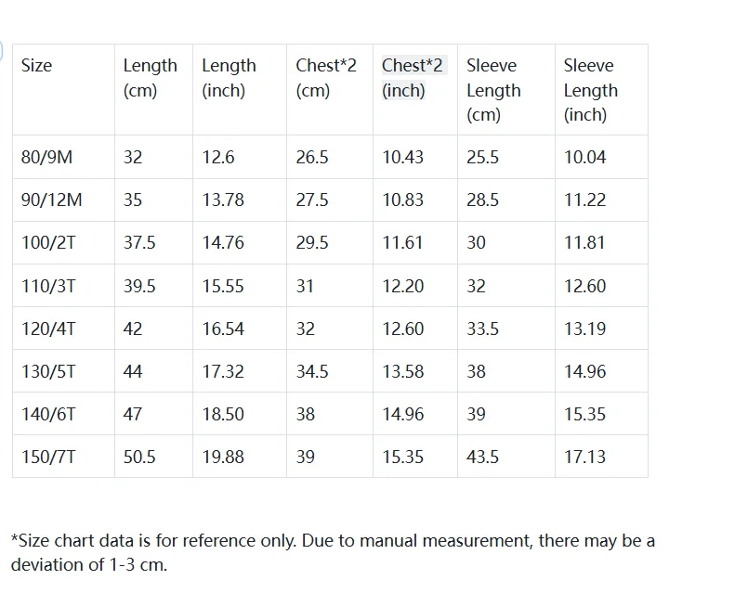The width and height of the screenshot is (748, 606).
Task: Click the 50.5 length value for 150/7T
Action: 139,458
